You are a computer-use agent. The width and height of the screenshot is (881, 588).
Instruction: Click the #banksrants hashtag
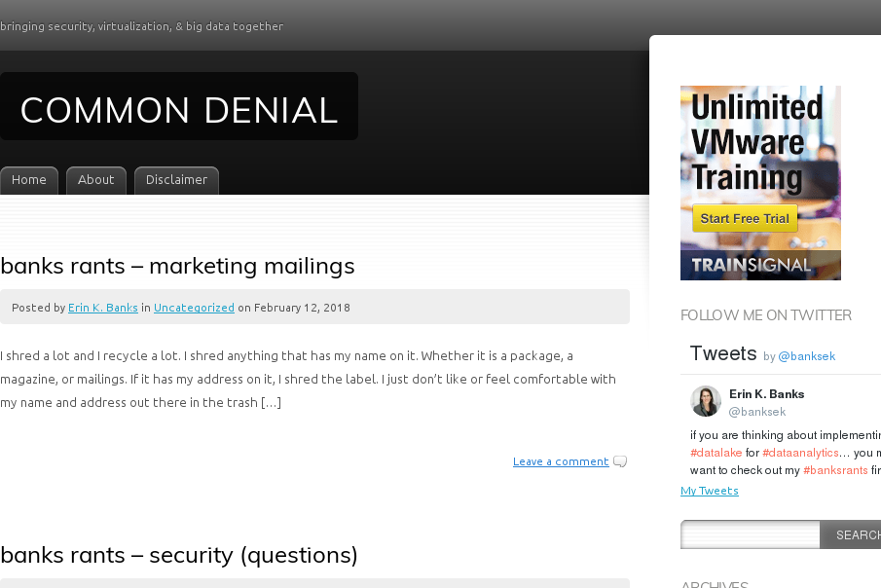point(835,470)
